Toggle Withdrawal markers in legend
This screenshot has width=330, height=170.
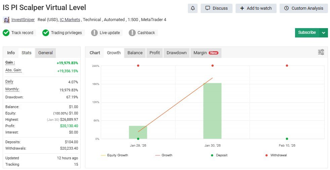(x=276, y=155)
